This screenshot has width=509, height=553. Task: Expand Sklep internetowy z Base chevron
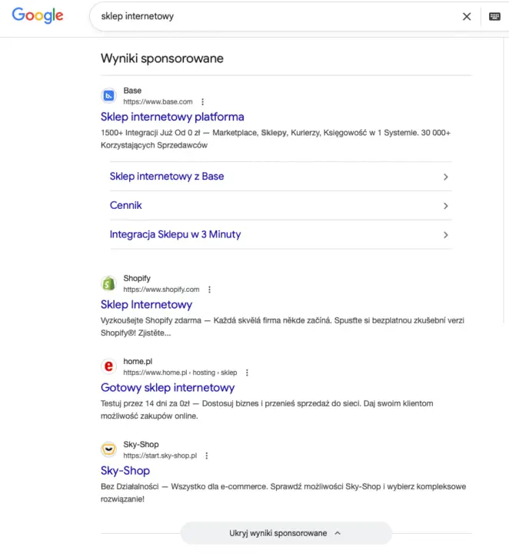tap(446, 177)
